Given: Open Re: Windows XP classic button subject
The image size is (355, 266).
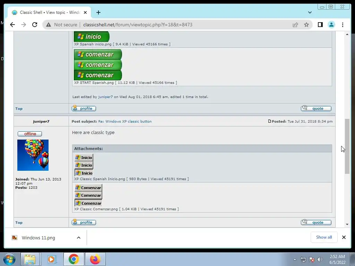Looking at the screenshot, I should point(125,122).
